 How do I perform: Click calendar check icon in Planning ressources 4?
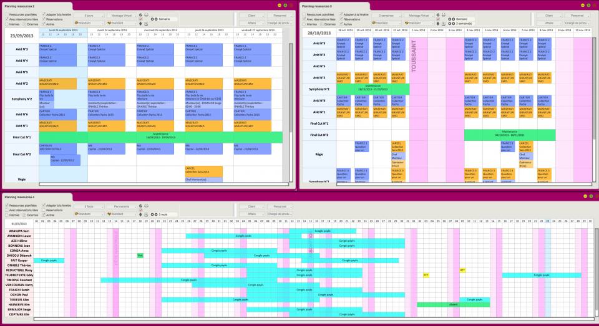point(140,210)
